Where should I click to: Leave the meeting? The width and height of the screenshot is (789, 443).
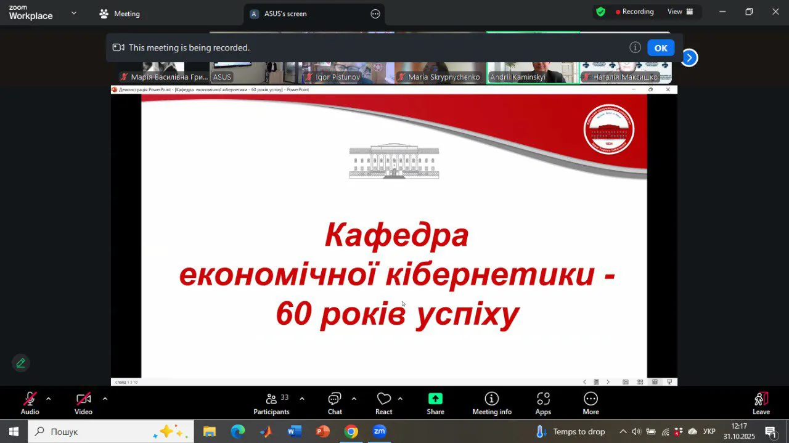coord(761,404)
